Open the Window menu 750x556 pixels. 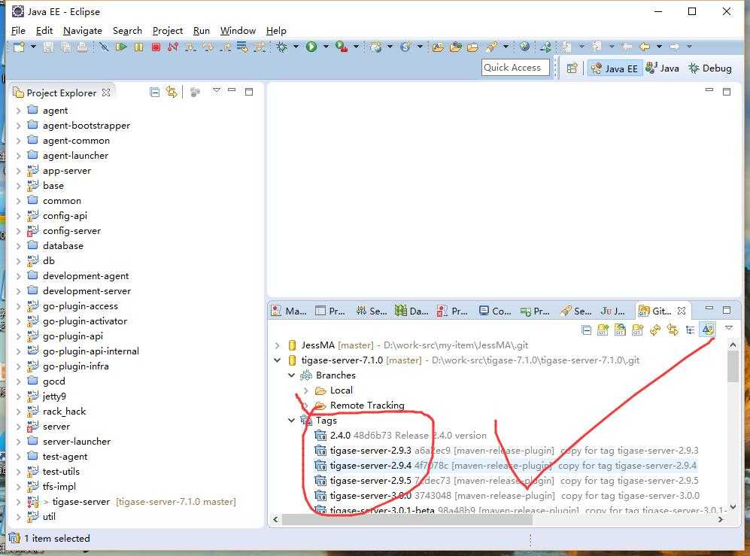pos(238,31)
